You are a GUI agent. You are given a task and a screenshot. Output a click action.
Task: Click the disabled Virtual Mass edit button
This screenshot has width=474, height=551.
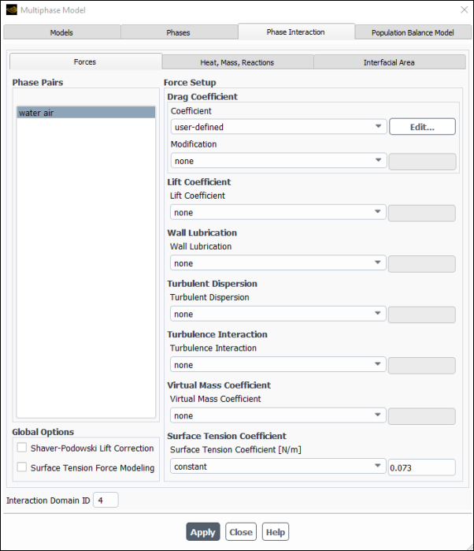point(422,416)
